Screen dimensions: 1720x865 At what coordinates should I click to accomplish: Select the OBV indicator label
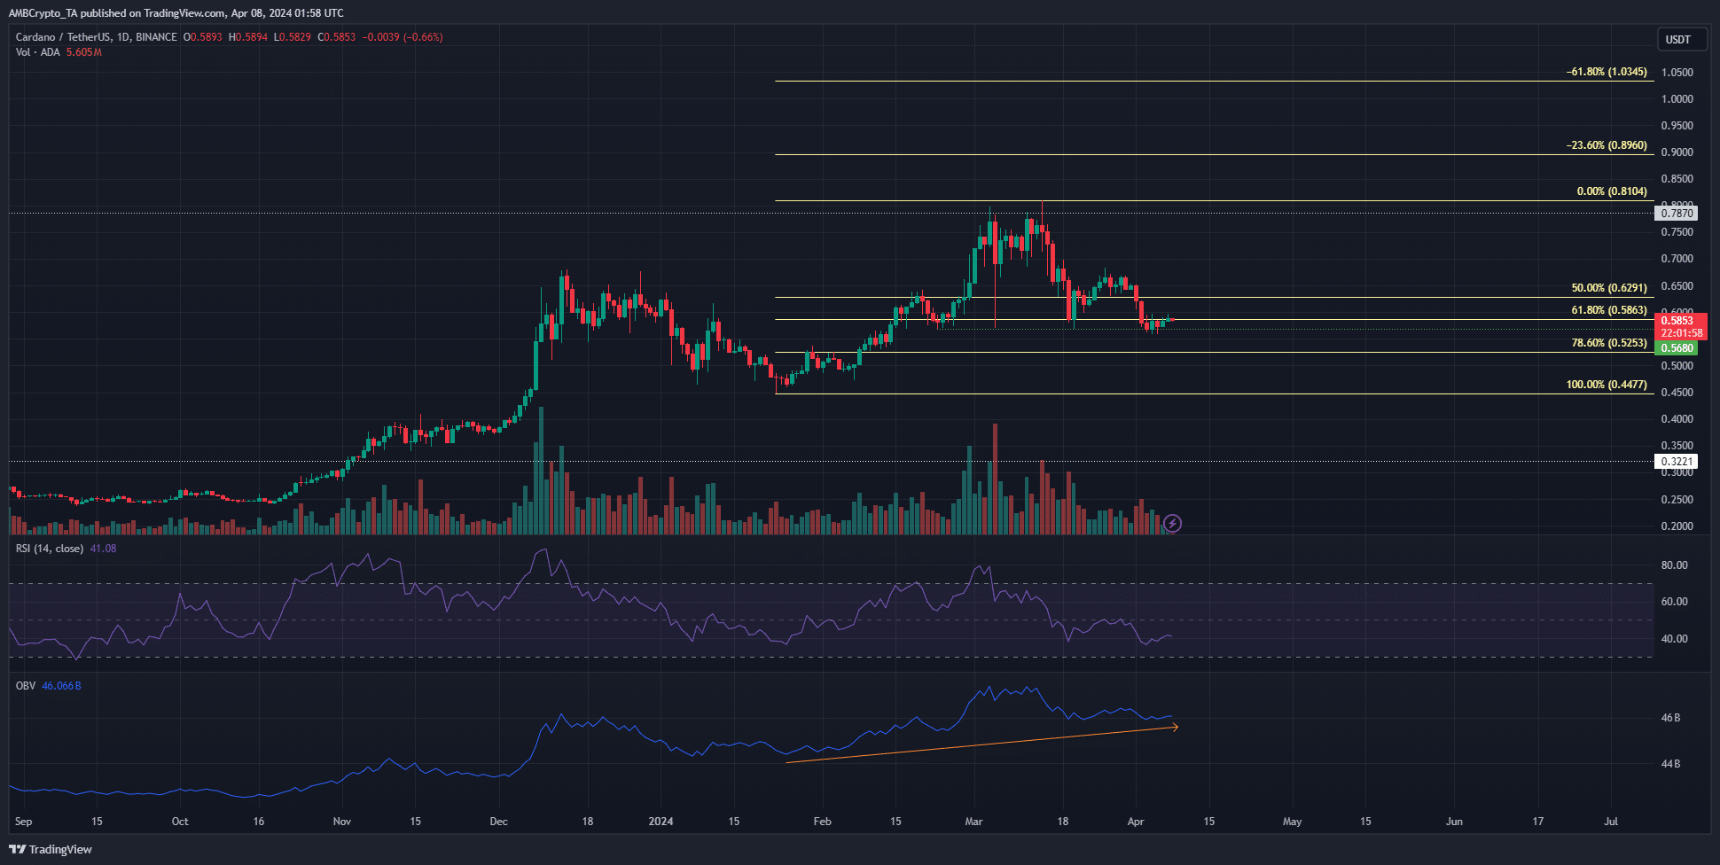[26, 686]
